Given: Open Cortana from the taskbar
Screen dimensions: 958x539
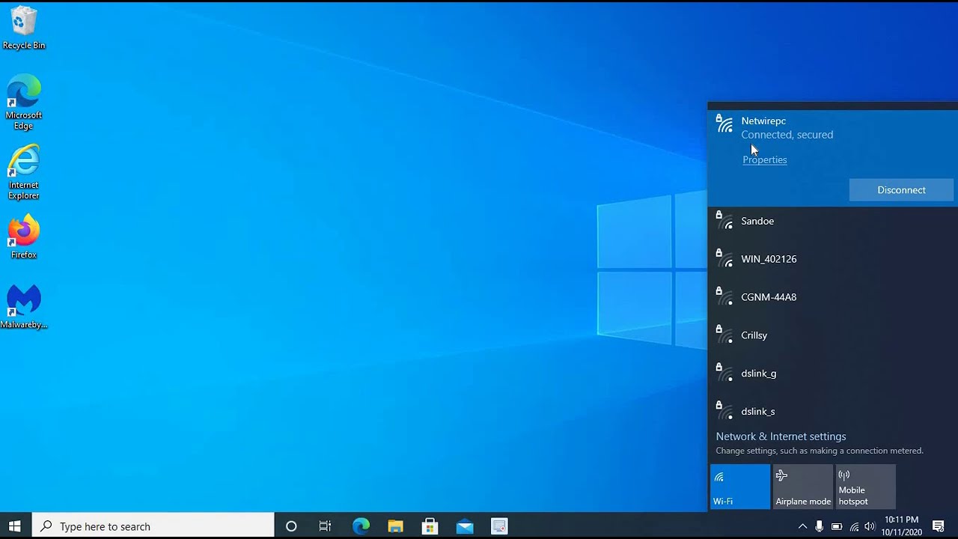Looking at the screenshot, I should click(x=291, y=526).
